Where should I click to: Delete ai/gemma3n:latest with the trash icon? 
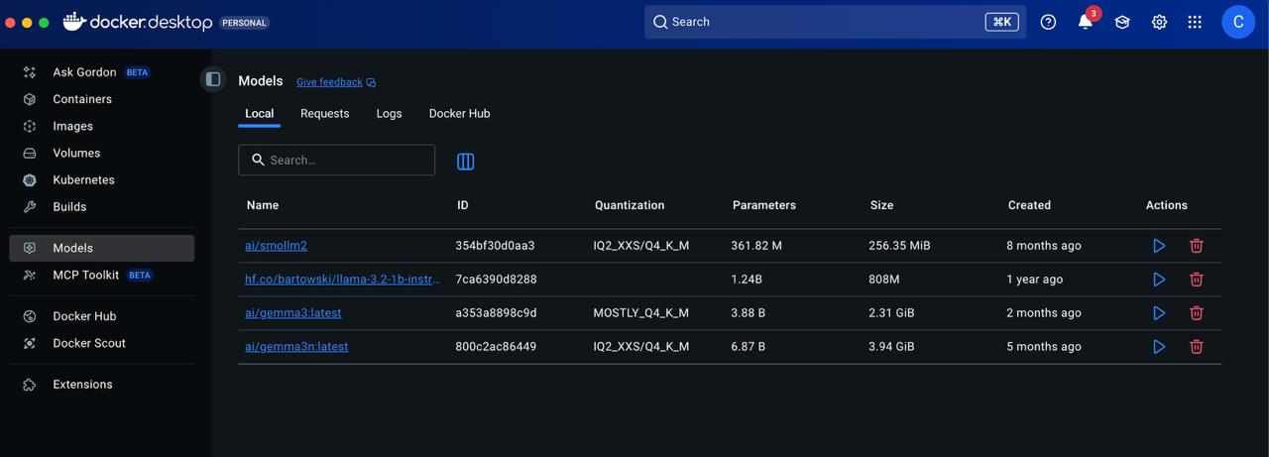pyautogui.click(x=1197, y=347)
